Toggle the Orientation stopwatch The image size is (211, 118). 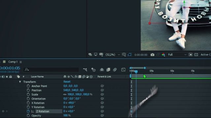coord(28,99)
